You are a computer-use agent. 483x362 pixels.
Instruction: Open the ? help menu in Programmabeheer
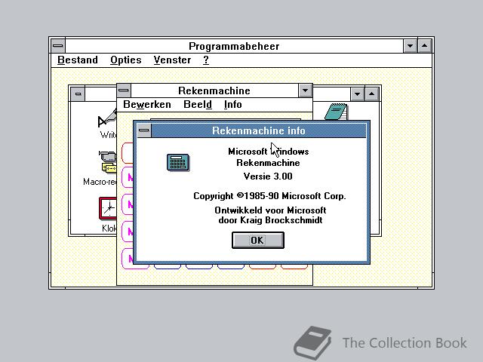coord(206,60)
